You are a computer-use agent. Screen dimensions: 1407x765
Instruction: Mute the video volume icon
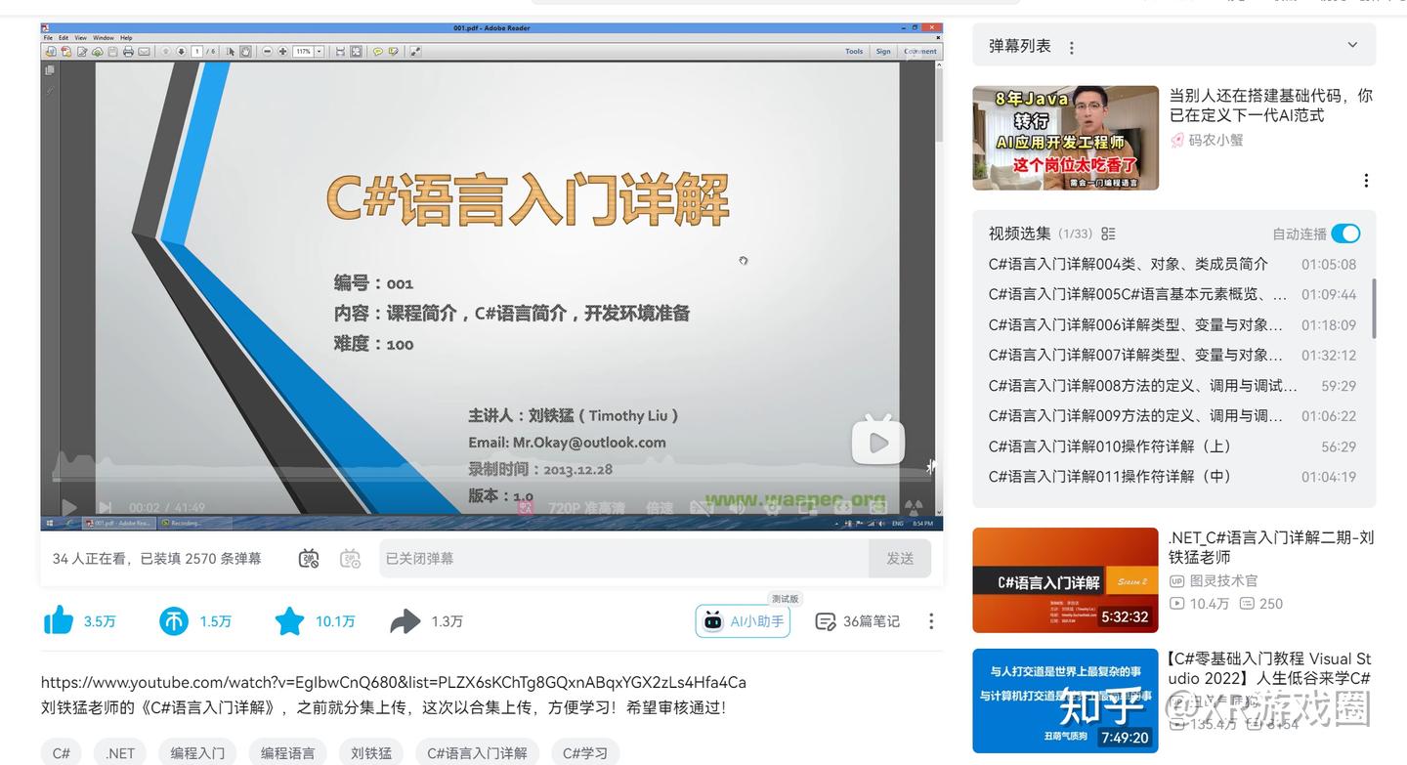coord(736,507)
